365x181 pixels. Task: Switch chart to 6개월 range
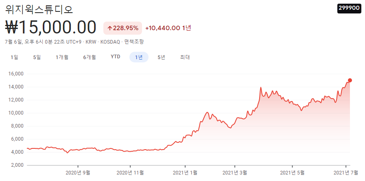pos(90,57)
